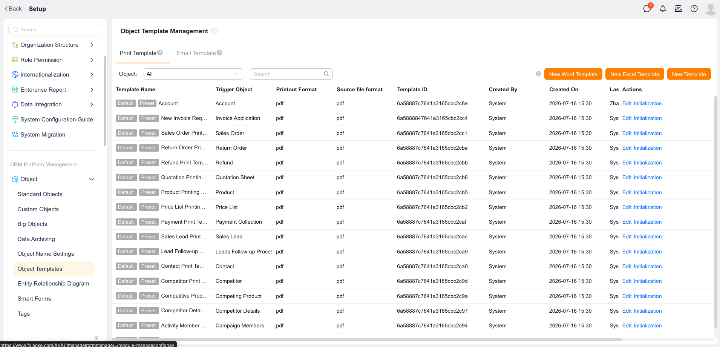720x347 pixels.
Task: Click help icon next to Print Template
Action: [x=160, y=53]
